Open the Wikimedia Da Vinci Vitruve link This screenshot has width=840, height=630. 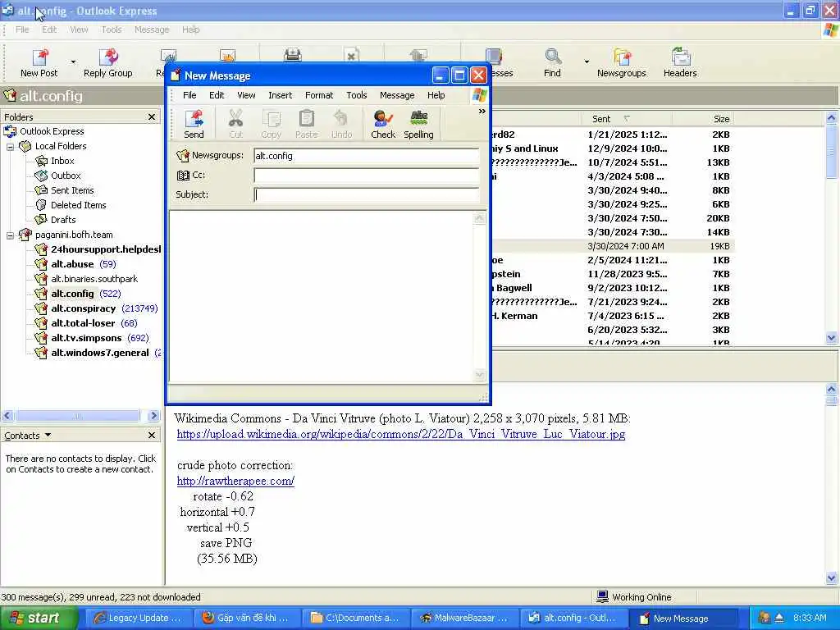(400, 435)
